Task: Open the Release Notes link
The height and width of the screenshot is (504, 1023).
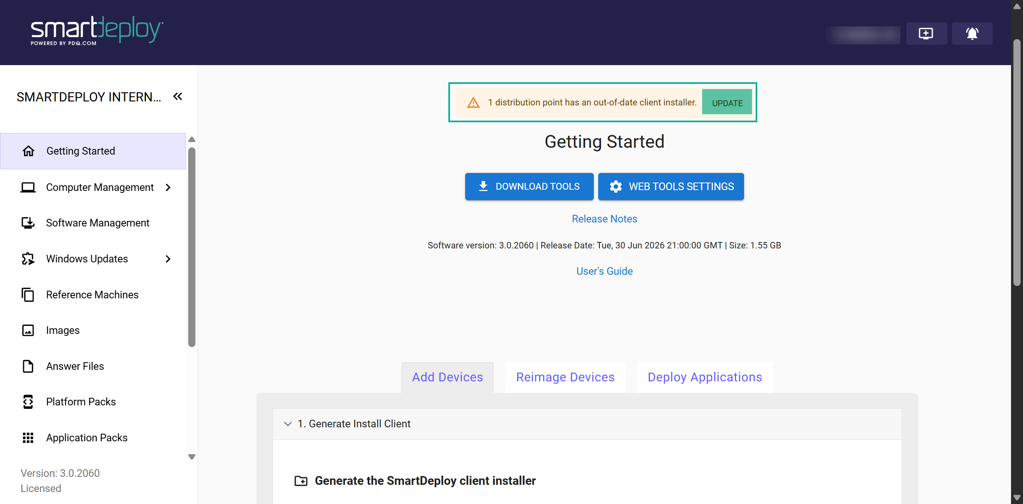Action: click(x=604, y=219)
